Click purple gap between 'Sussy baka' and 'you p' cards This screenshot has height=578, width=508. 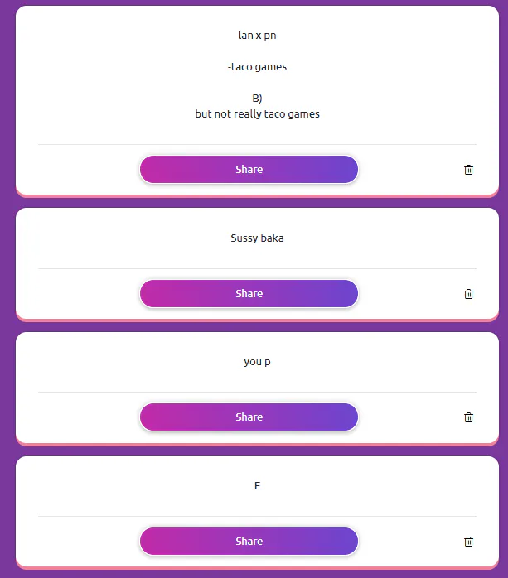pos(257,327)
